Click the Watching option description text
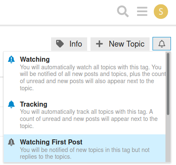 [93, 78]
